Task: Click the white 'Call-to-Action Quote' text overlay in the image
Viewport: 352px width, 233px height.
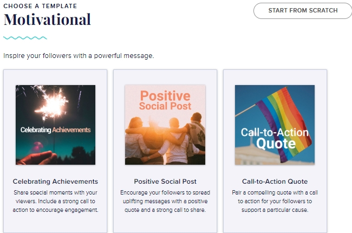Action: coord(275,138)
